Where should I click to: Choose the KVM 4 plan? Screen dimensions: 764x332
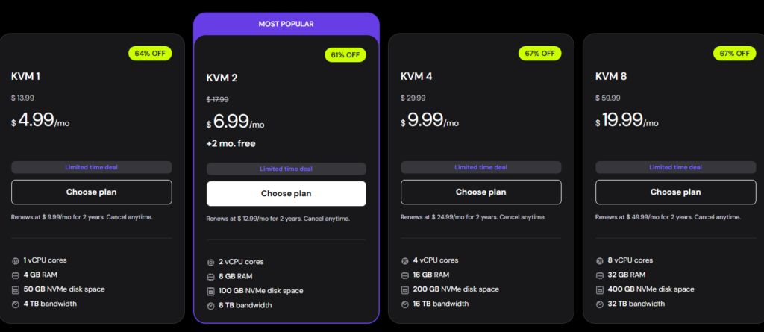480,192
